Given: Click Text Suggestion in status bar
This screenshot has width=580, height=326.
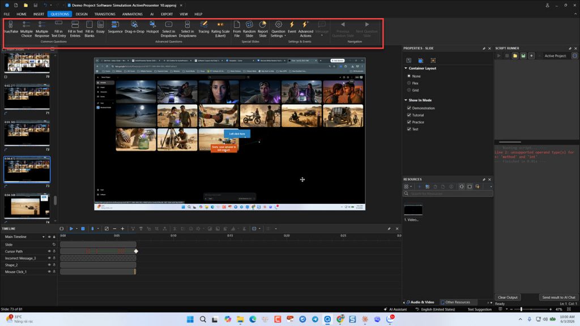Looking at the screenshot, I should coord(479,310).
